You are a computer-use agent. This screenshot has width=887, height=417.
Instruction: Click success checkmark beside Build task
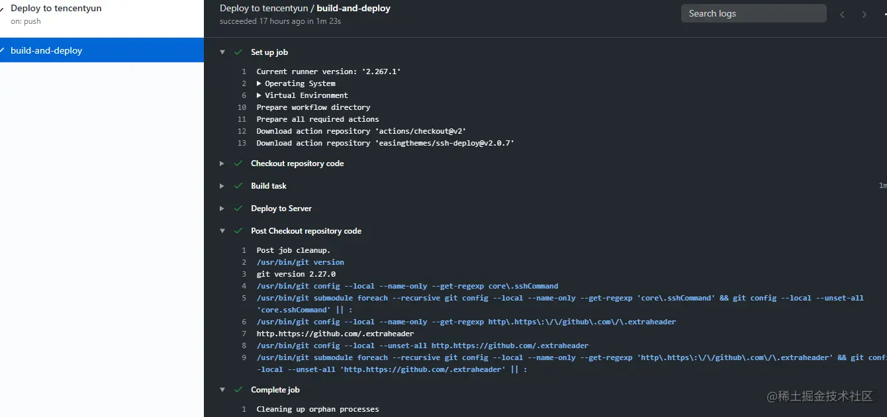coord(238,186)
